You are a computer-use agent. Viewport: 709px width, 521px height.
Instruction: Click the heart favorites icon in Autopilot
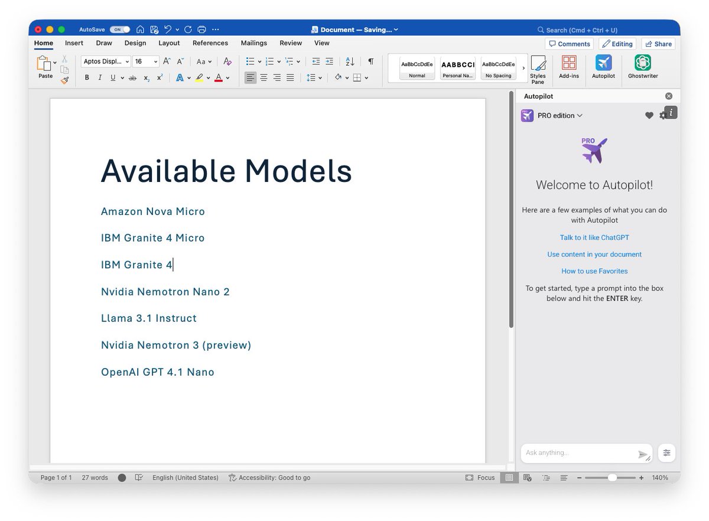649,116
